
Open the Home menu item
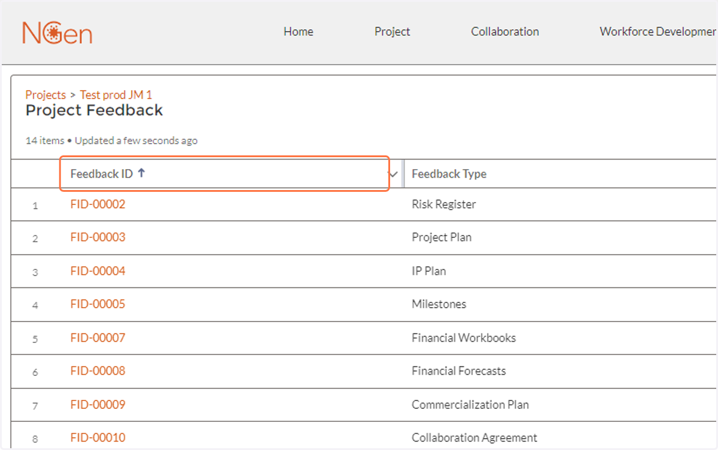pyautogui.click(x=298, y=32)
